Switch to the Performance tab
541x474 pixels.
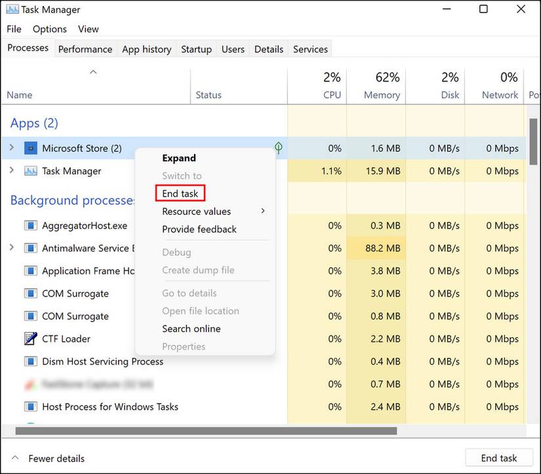pyautogui.click(x=85, y=49)
